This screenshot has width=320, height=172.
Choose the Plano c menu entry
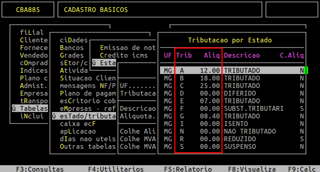[34, 78]
